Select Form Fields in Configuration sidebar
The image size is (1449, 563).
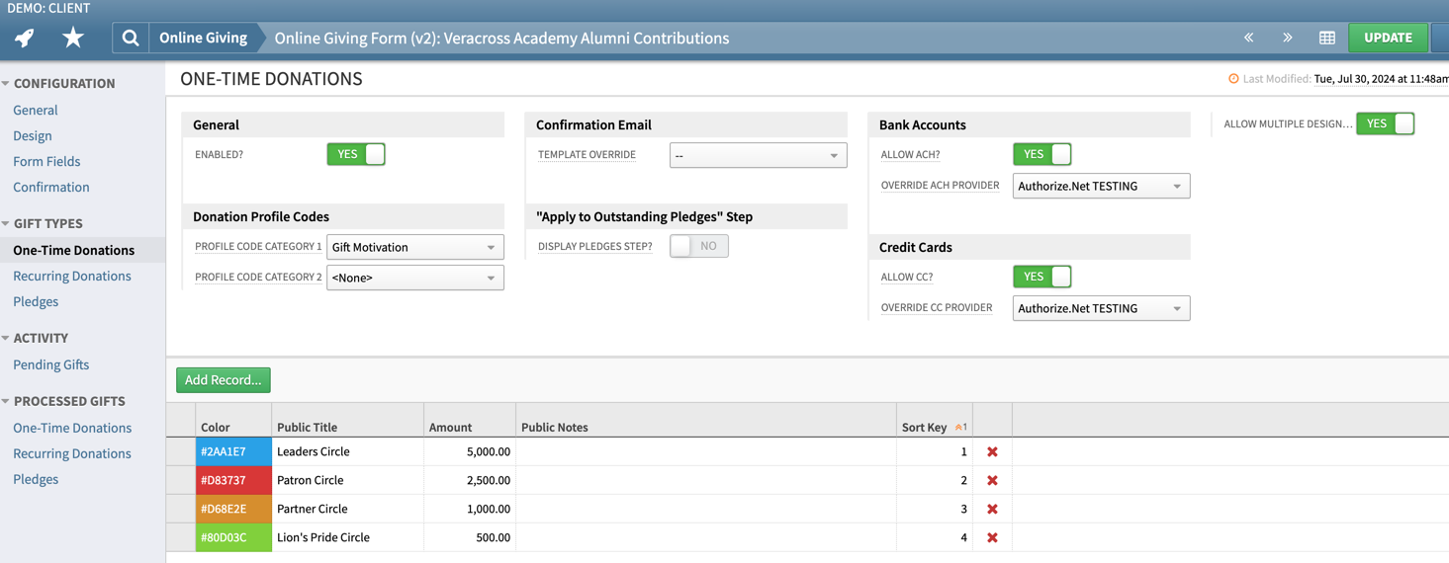tap(46, 161)
